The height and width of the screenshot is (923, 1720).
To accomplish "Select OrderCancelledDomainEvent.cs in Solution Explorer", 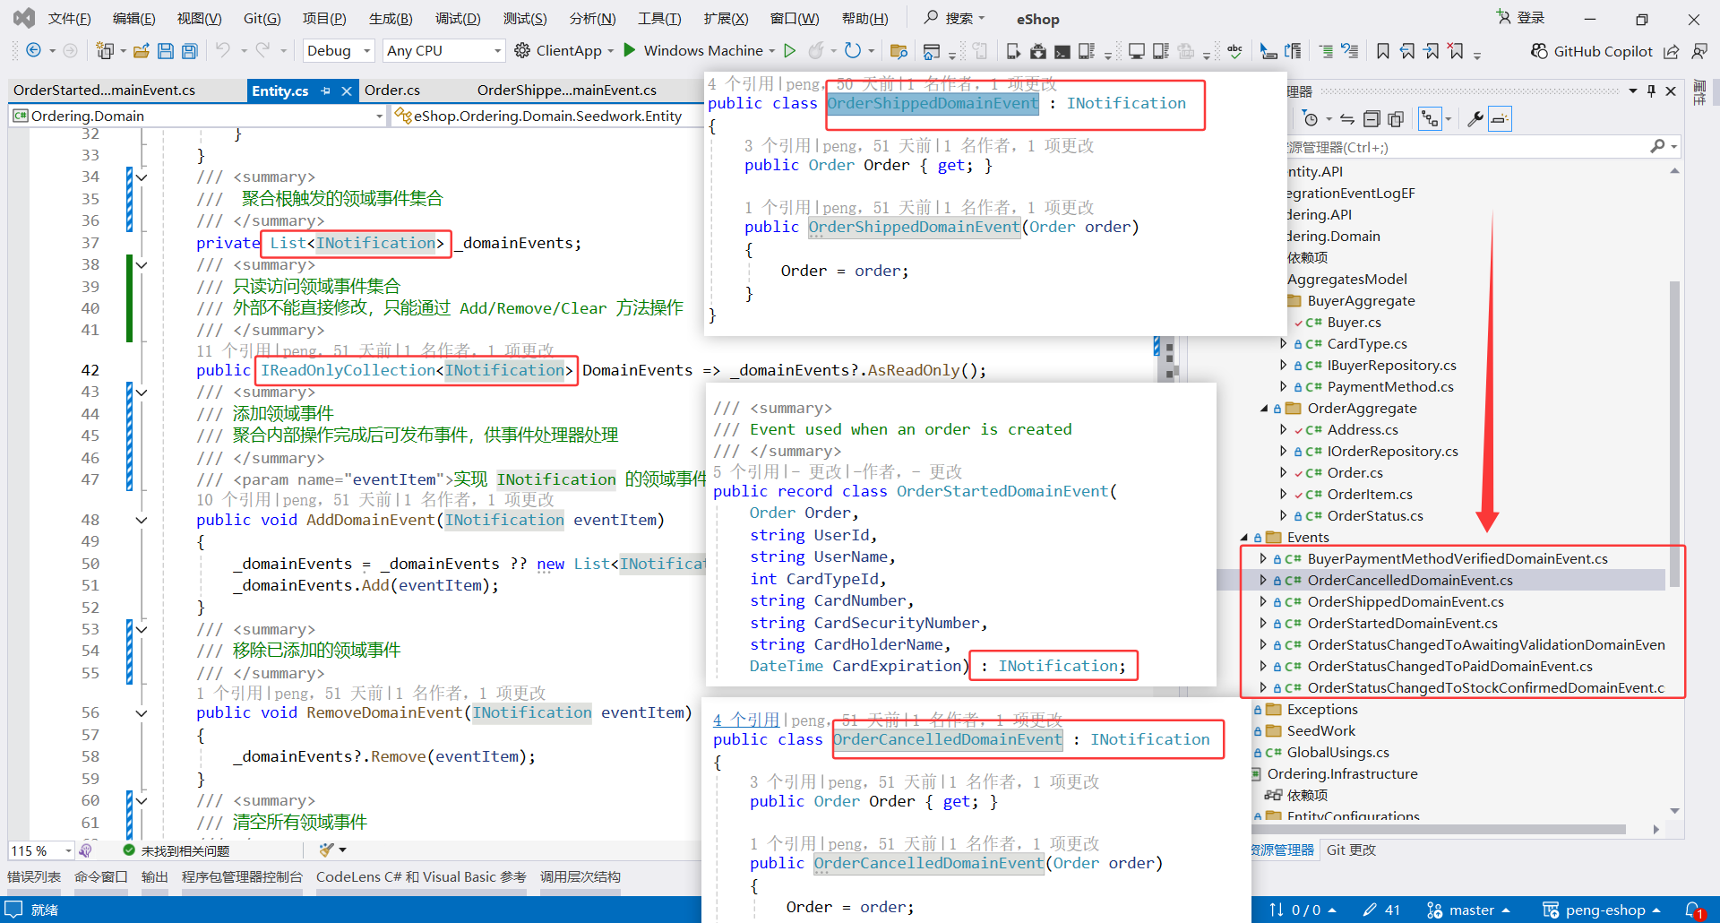I will 1409,581.
